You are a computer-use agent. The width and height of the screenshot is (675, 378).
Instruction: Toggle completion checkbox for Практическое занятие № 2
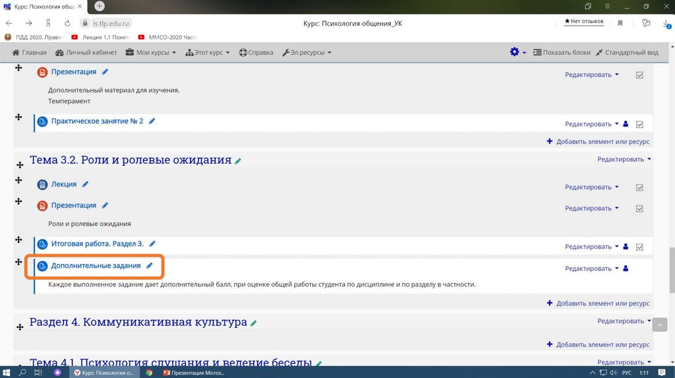[x=639, y=124]
